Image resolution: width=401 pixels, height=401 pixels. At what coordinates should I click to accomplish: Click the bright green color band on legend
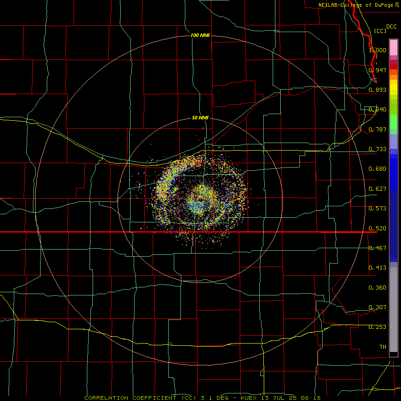393,122
